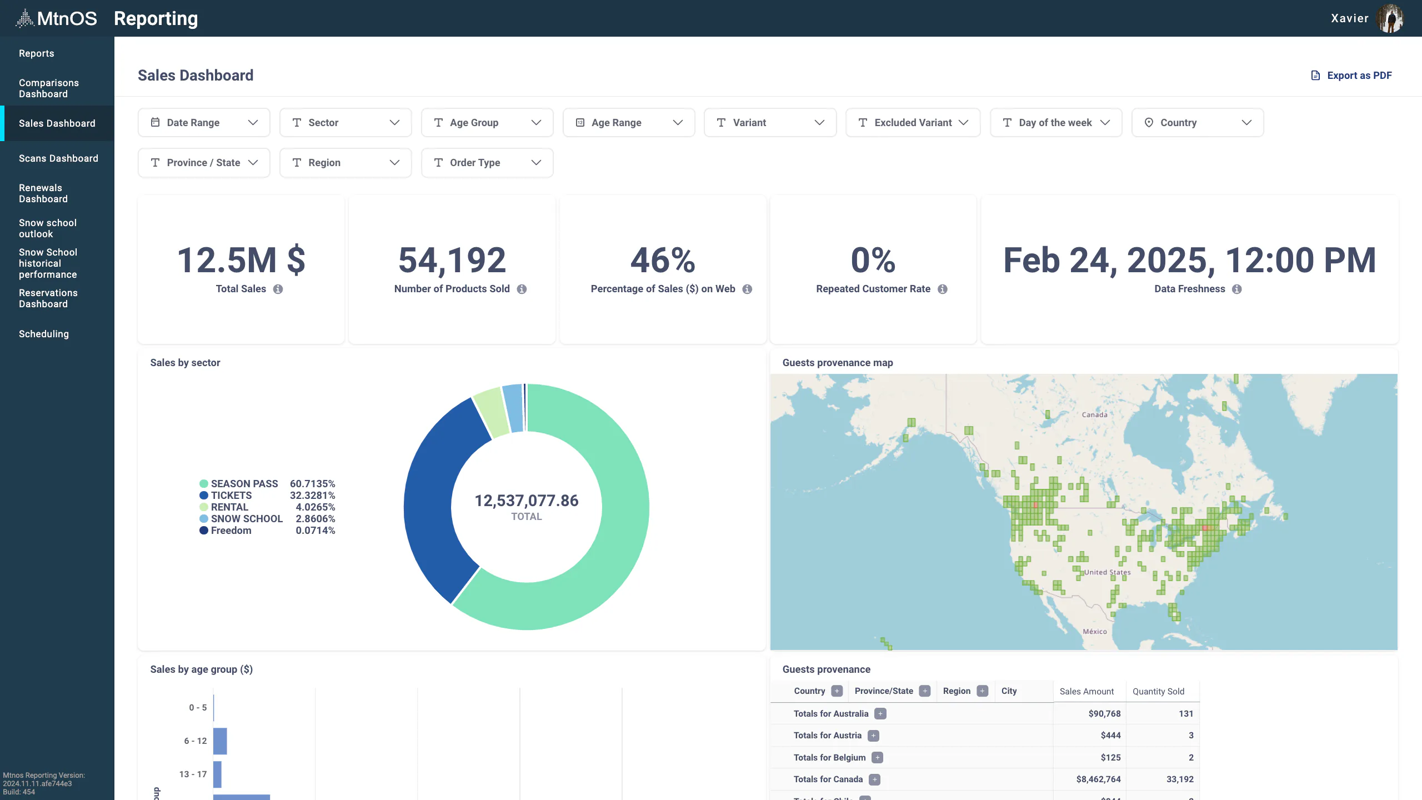
Task: Open the Age Range filter dropdown
Action: [x=629, y=123]
